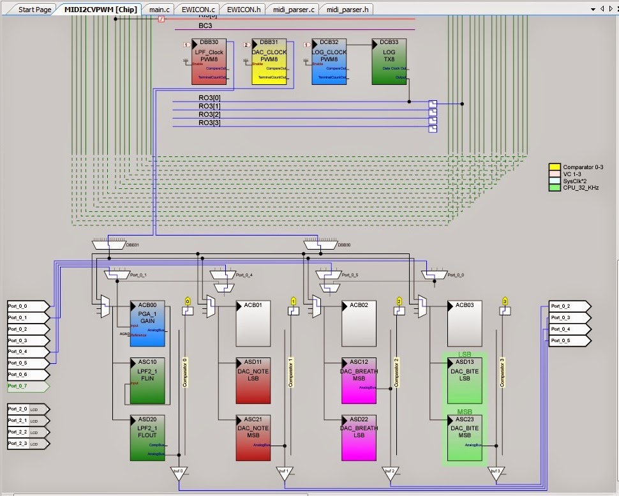Open the midi_parser.c tab
619x496 pixels.
[x=294, y=10]
